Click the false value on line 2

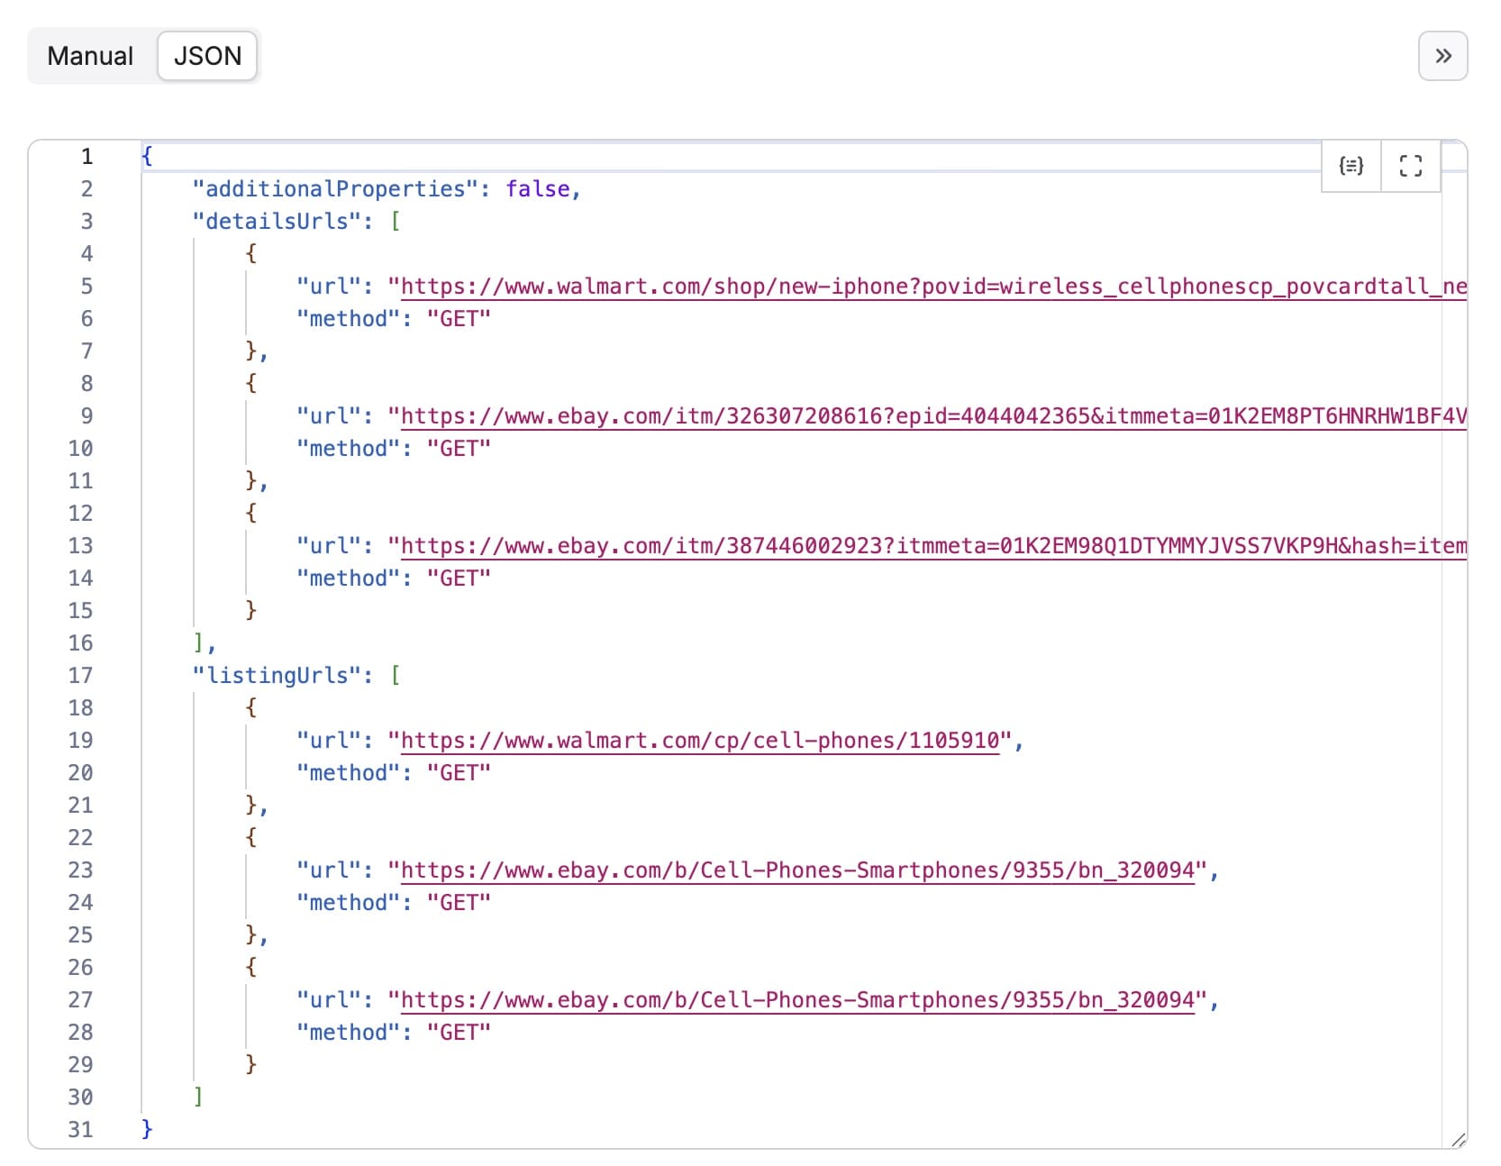pyautogui.click(x=538, y=189)
